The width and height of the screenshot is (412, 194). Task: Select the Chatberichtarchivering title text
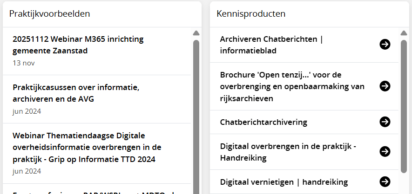point(263,122)
